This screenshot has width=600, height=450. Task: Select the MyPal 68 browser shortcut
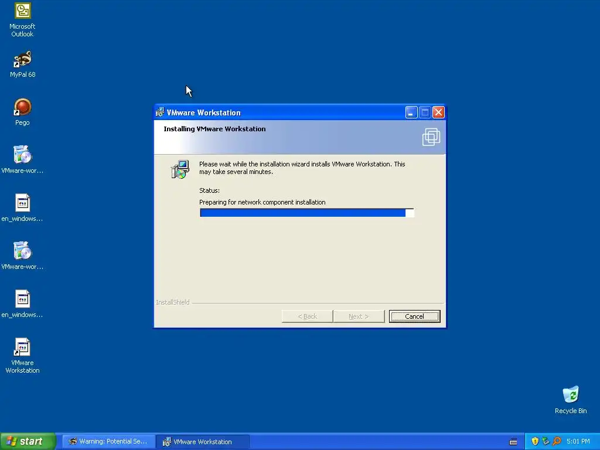click(23, 64)
